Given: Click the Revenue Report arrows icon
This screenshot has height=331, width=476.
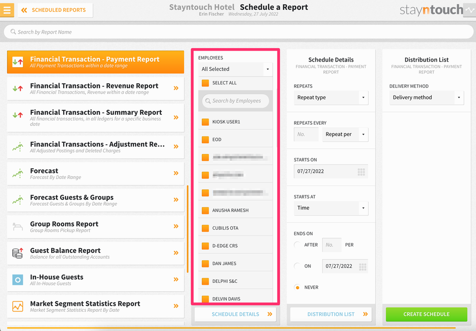Looking at the screenshot, I should [18, 88].
